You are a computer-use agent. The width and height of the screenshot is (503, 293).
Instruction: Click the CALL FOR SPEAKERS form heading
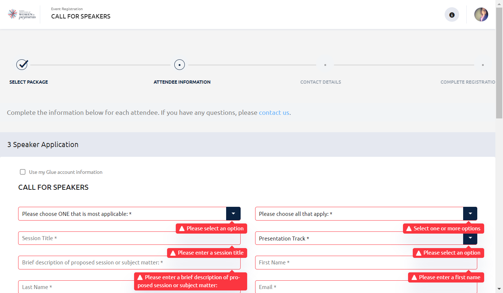(54, 188)
